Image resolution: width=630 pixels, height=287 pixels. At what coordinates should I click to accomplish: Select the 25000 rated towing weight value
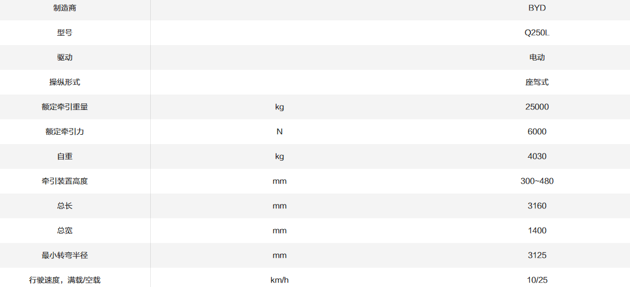536,107
